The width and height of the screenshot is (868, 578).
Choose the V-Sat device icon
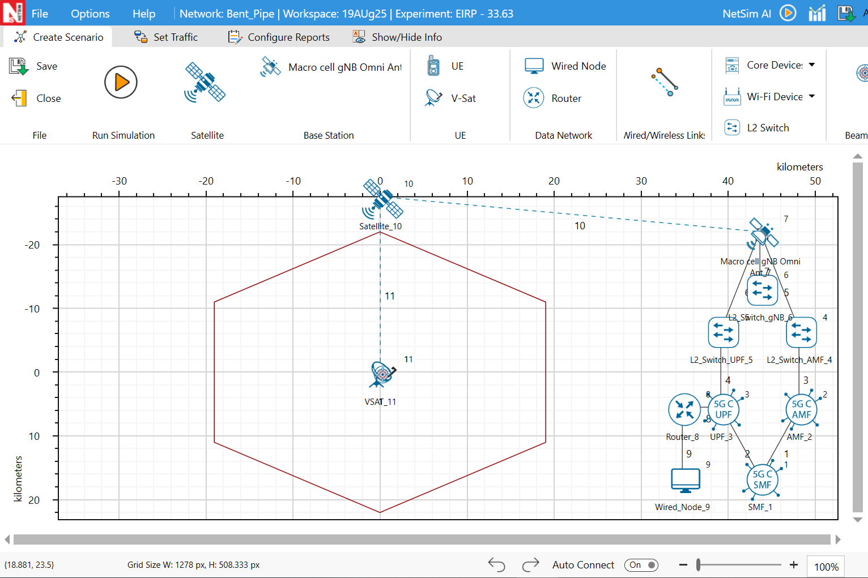point(433,98)
